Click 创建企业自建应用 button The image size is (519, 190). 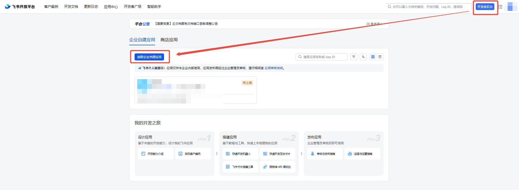[149, 57]
